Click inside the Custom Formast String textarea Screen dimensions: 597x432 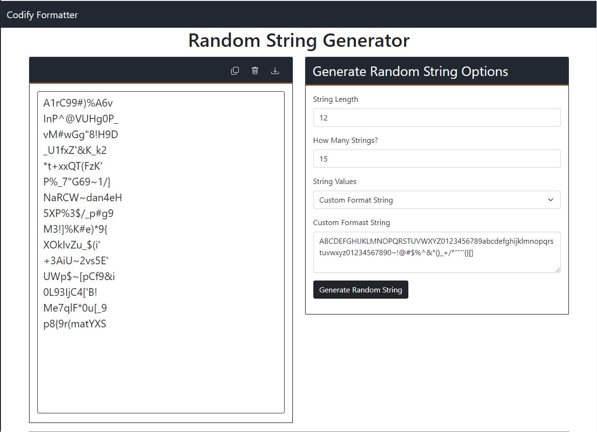click(437, 252)
